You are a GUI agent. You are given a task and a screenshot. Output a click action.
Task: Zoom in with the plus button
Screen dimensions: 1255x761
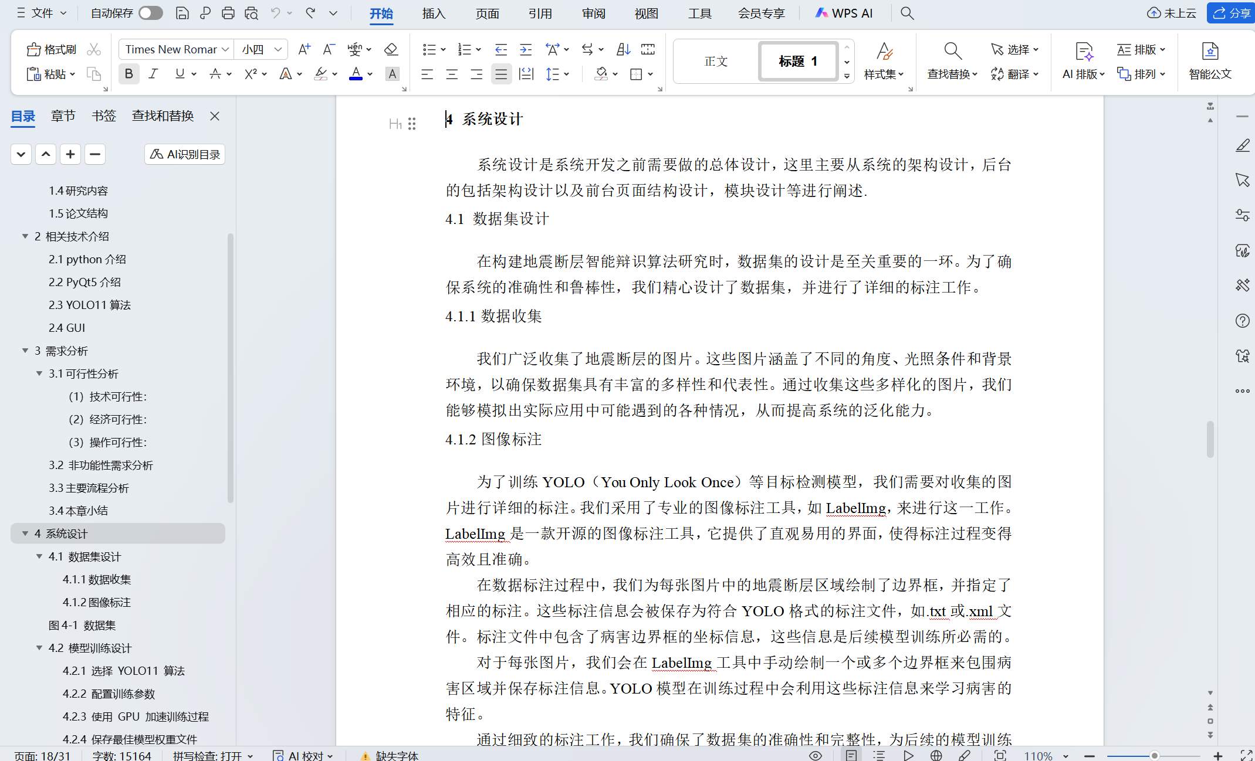click(1218, 756)
